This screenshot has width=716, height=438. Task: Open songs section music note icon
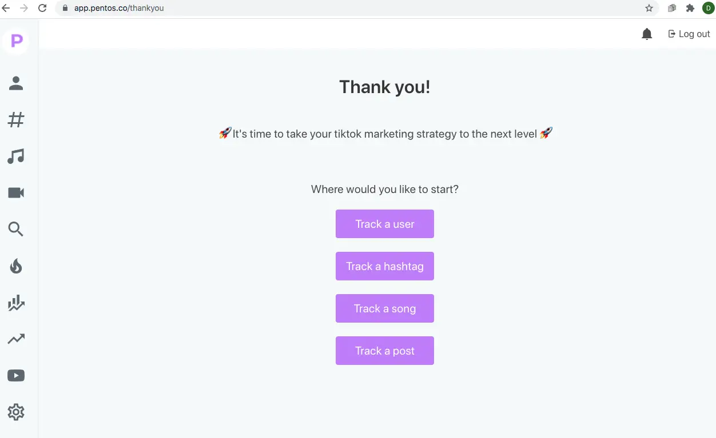[16, 156]
